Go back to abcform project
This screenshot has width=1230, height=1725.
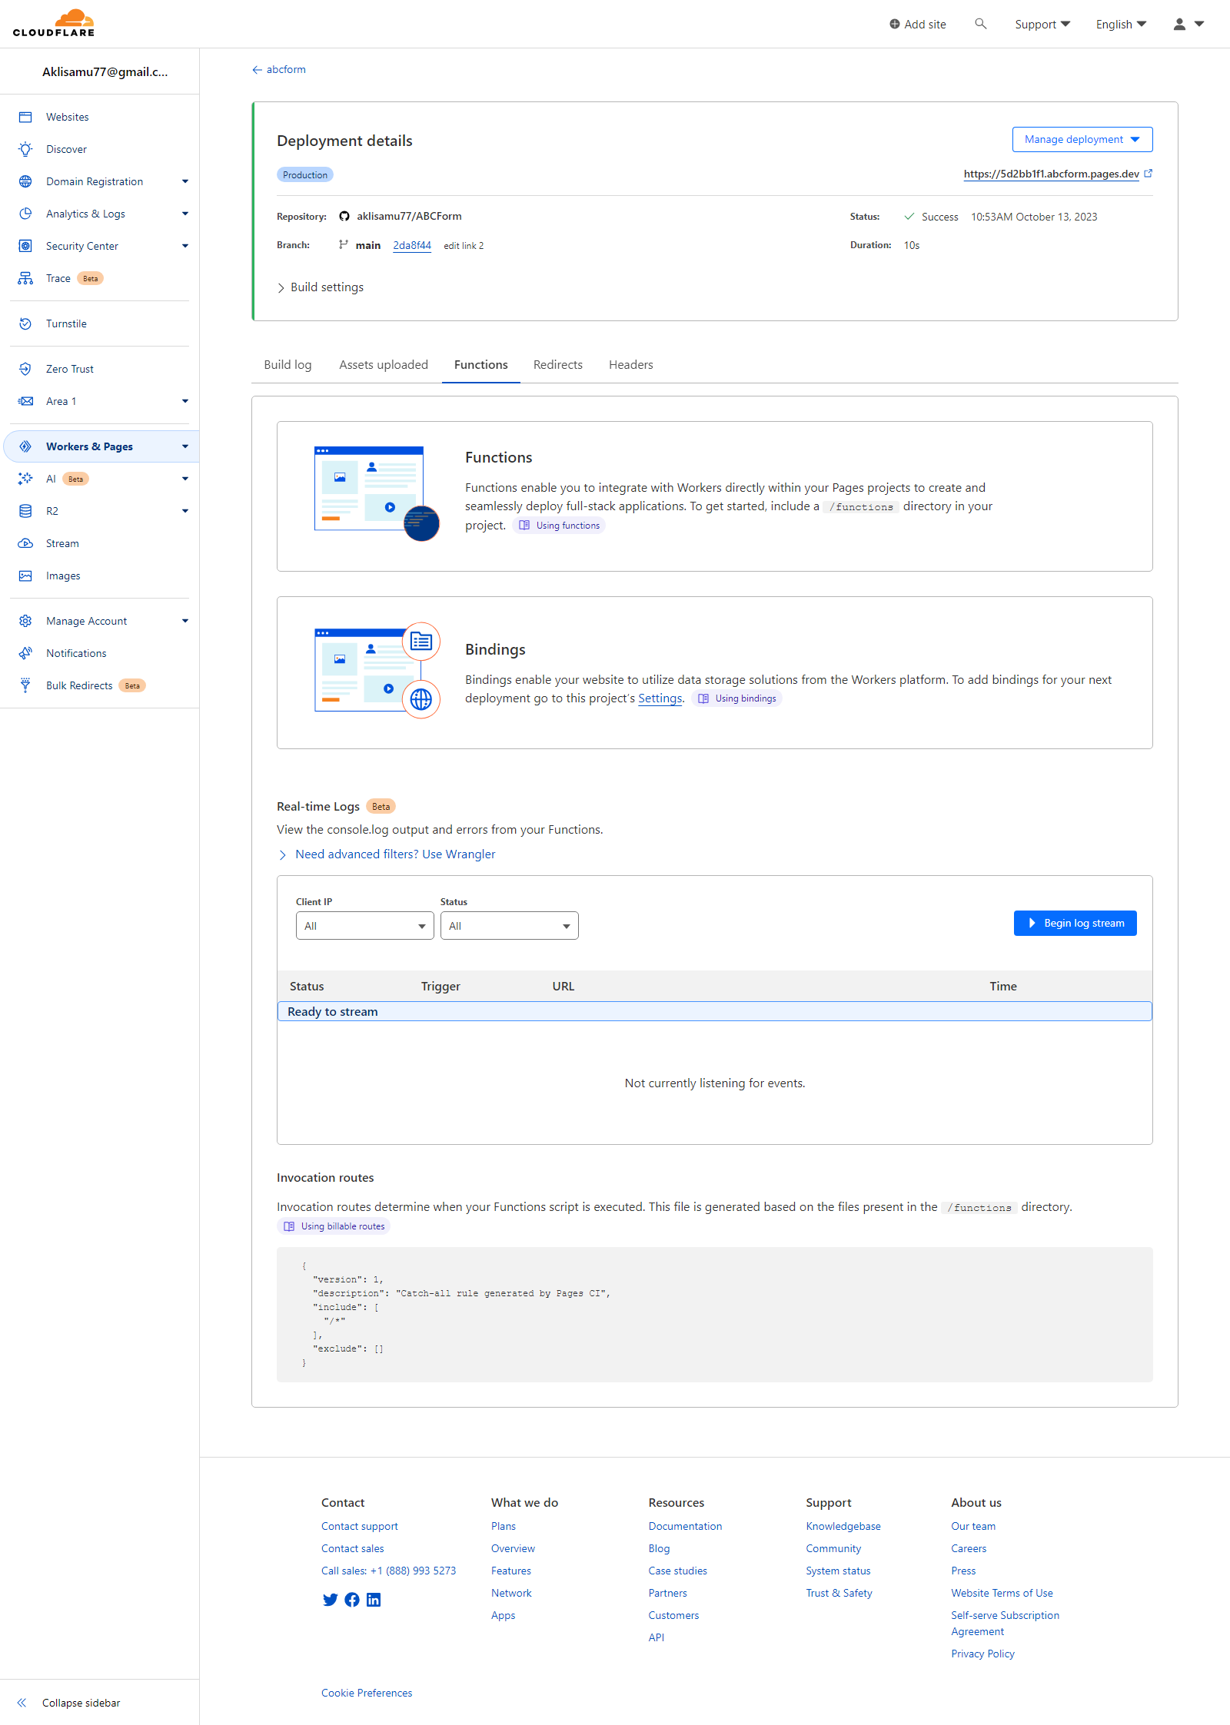(x=279, y=70)
